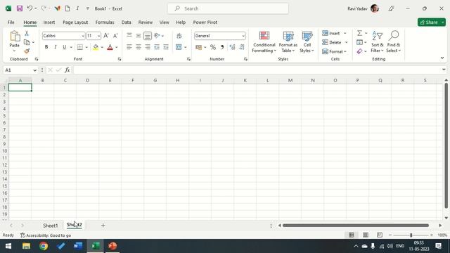Click the Wrap Text icon
Viewport: 450px width, 253px height.
pyautogui.click(x=179, y=36)
